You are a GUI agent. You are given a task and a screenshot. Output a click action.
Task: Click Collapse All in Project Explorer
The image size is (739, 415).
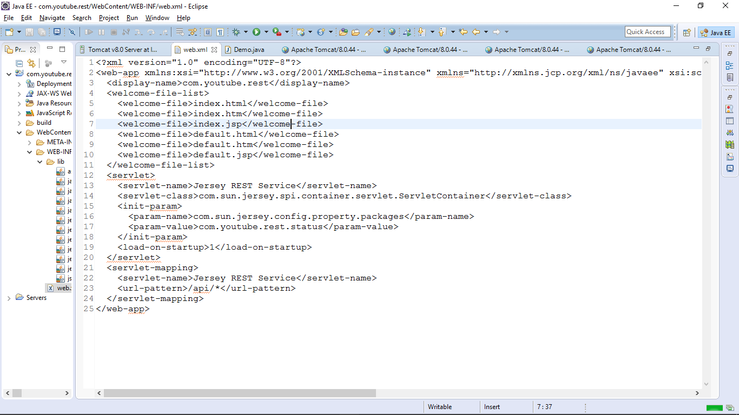[x=19, y=63]
